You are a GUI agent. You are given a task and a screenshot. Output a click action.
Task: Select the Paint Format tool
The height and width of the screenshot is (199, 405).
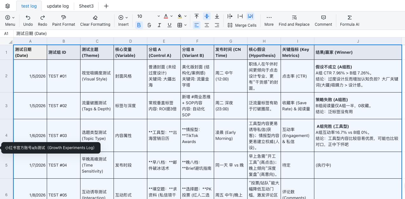[63, 20]
